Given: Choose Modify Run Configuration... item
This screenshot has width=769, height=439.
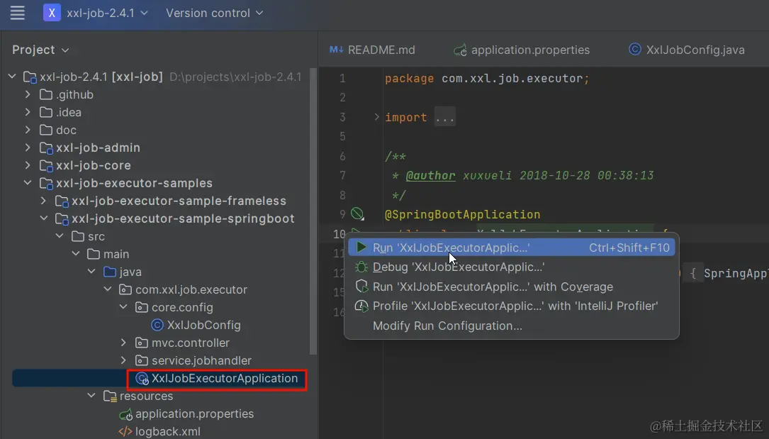Looking at the screenshot, I should tap(512, 326).
